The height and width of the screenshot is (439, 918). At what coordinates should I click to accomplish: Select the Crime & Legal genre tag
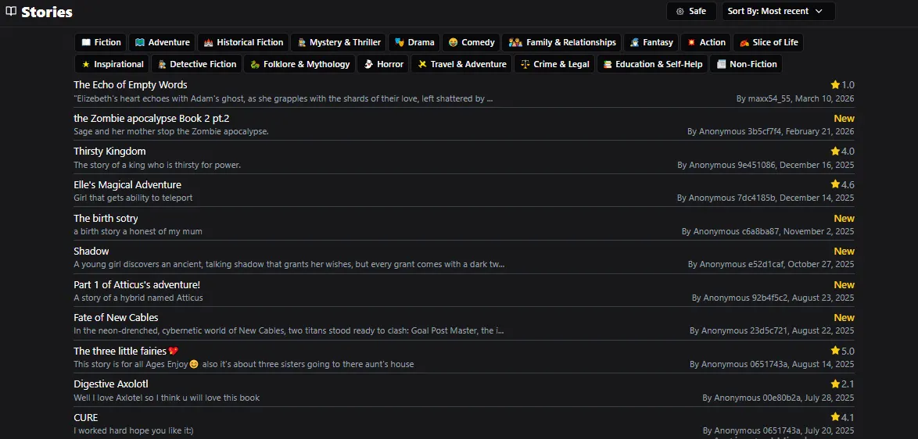pos(554,64)
